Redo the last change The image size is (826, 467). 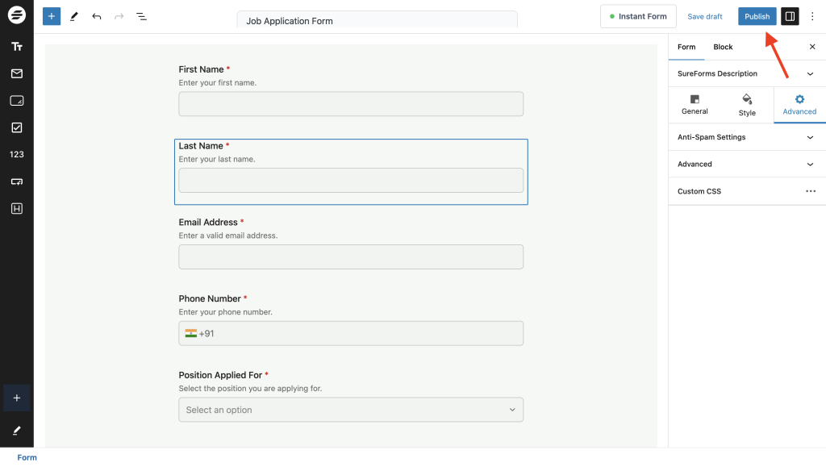[x=119, y=16]
